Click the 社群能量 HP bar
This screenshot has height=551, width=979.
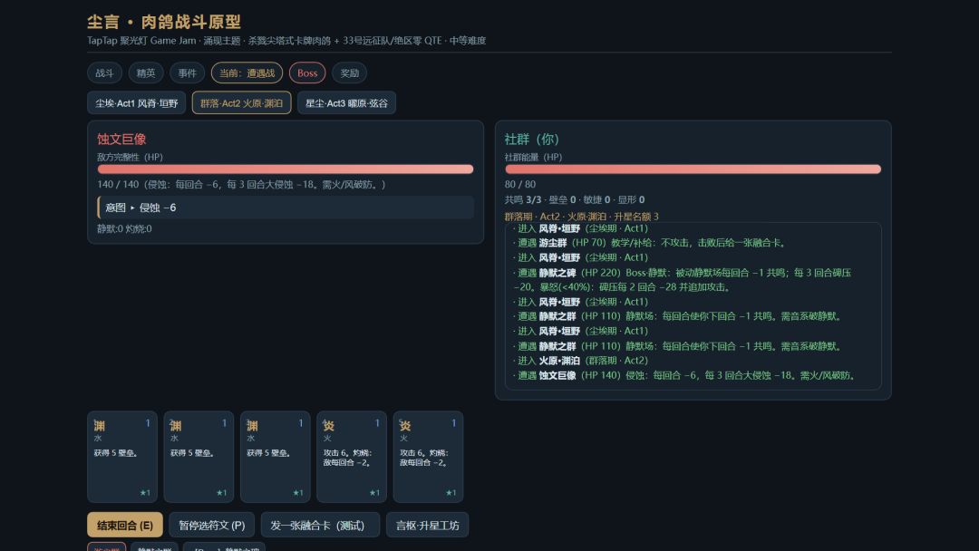[x=693, y=169]
